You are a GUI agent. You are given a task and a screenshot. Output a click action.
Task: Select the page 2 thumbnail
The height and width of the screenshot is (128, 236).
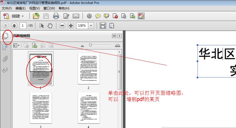(89, 69)
